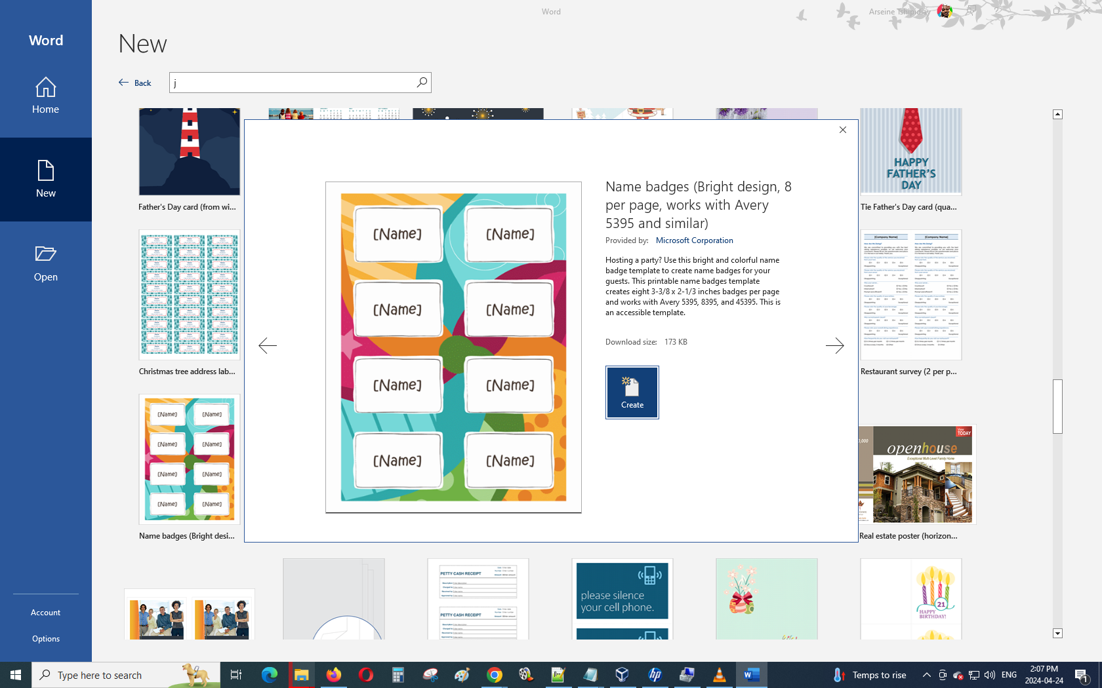This screenshot has height=688, width=1102.
Task: Open File Explorer from the taskbar
Action: pos(302,675)
